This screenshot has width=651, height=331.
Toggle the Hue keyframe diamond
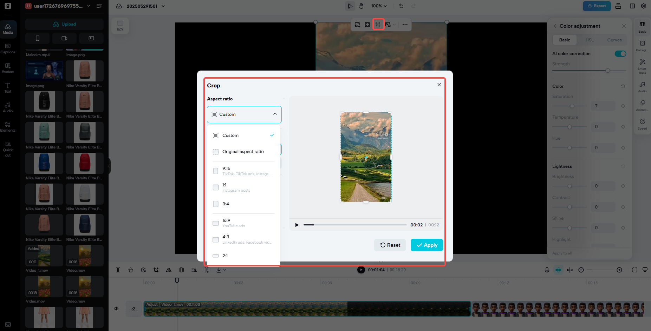click(x=623, y=148)
